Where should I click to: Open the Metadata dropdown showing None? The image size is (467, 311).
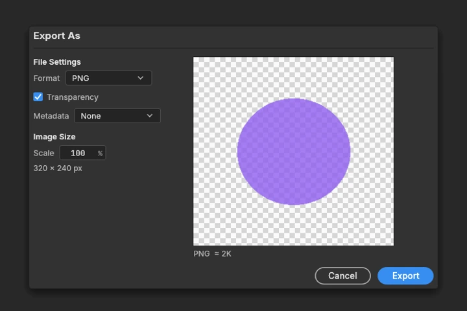click(117, 116)
